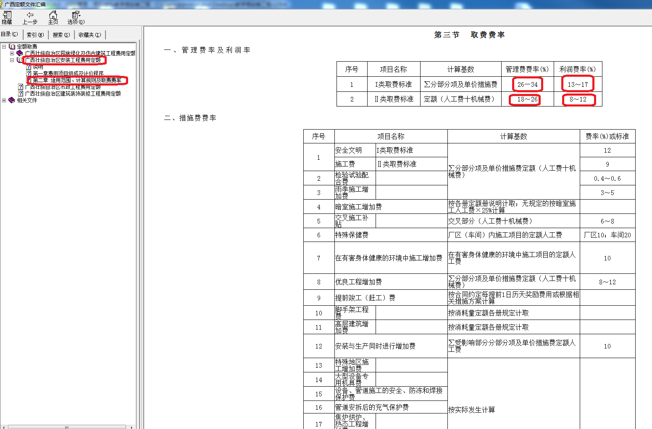The image size is (652, 429).
Task: Click the 管理费费率(%) column header
Action: point(527,69)
